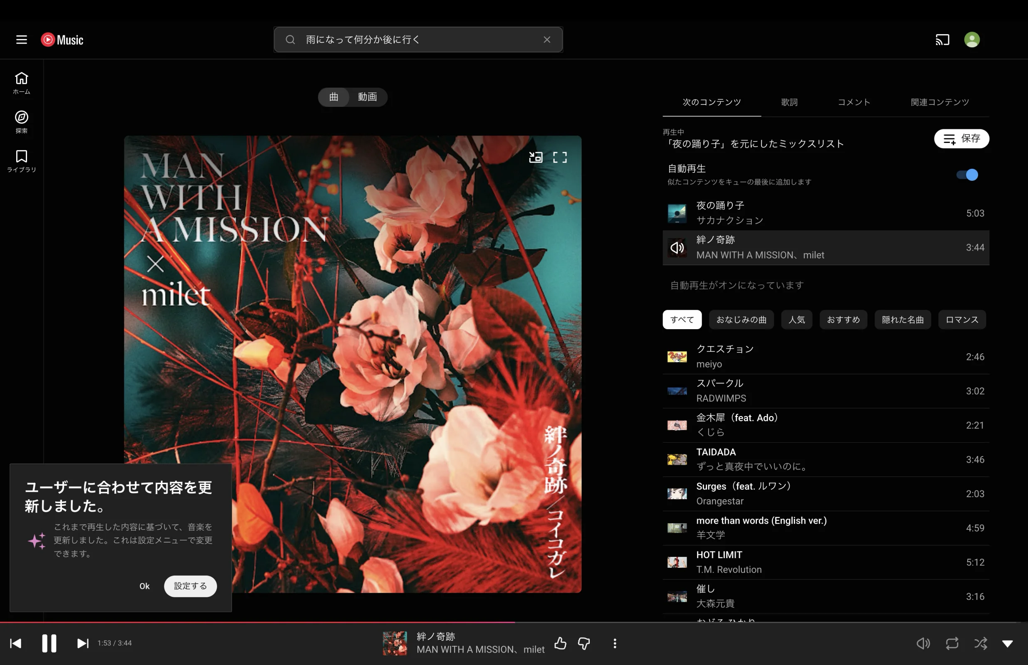Image resolution: width=1028 pixels, height=665 pixels.
Task: Skip to next track
Action: pos(82,643)
